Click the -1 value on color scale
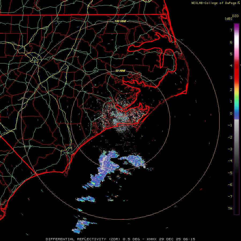Image resolution: width=241 pixels, height=241 pixels. pos(230,125)
